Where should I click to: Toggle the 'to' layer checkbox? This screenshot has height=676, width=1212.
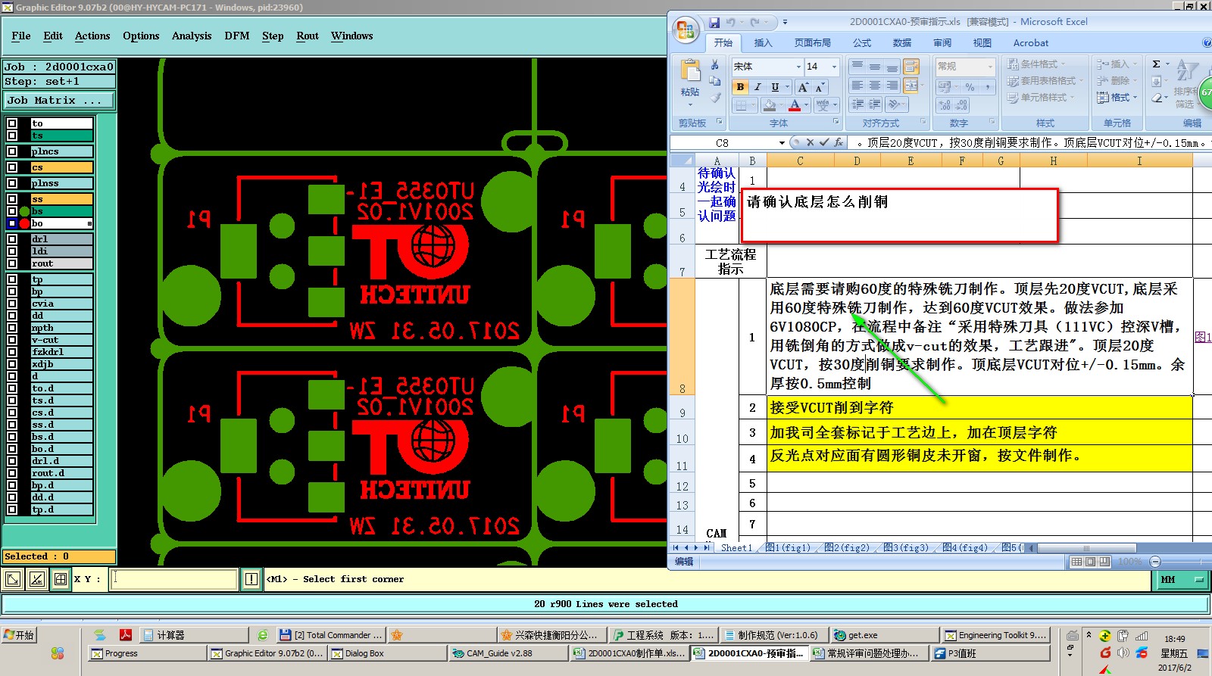(x=12, y=123)
